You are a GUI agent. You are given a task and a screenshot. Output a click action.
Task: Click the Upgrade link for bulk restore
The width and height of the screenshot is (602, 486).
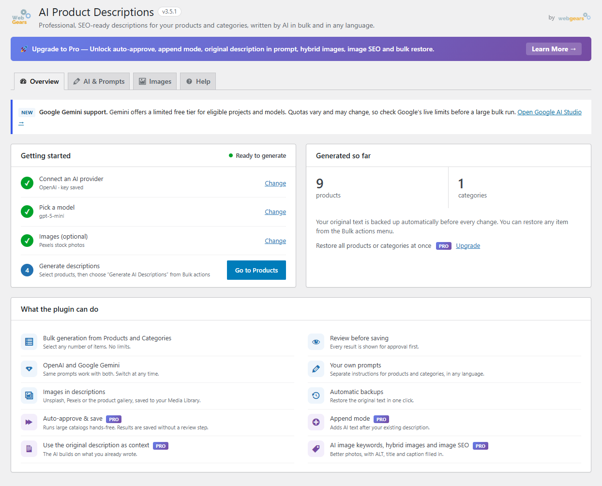468,246
